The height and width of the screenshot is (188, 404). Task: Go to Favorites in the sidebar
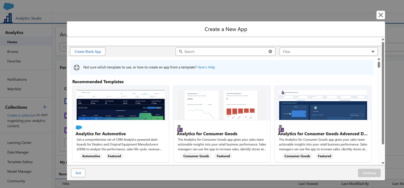tap(14, 61)
